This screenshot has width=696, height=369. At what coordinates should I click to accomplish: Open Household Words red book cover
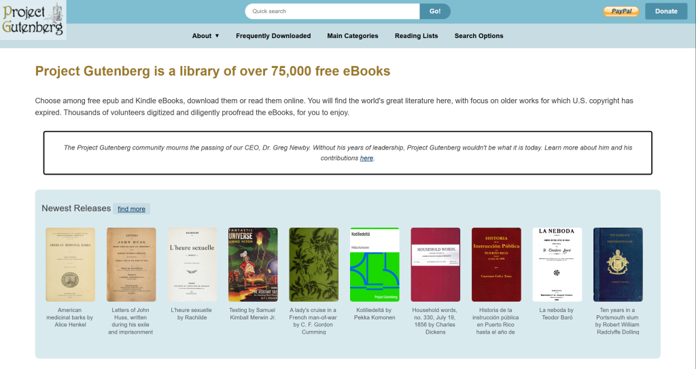[x=435, y=264]
